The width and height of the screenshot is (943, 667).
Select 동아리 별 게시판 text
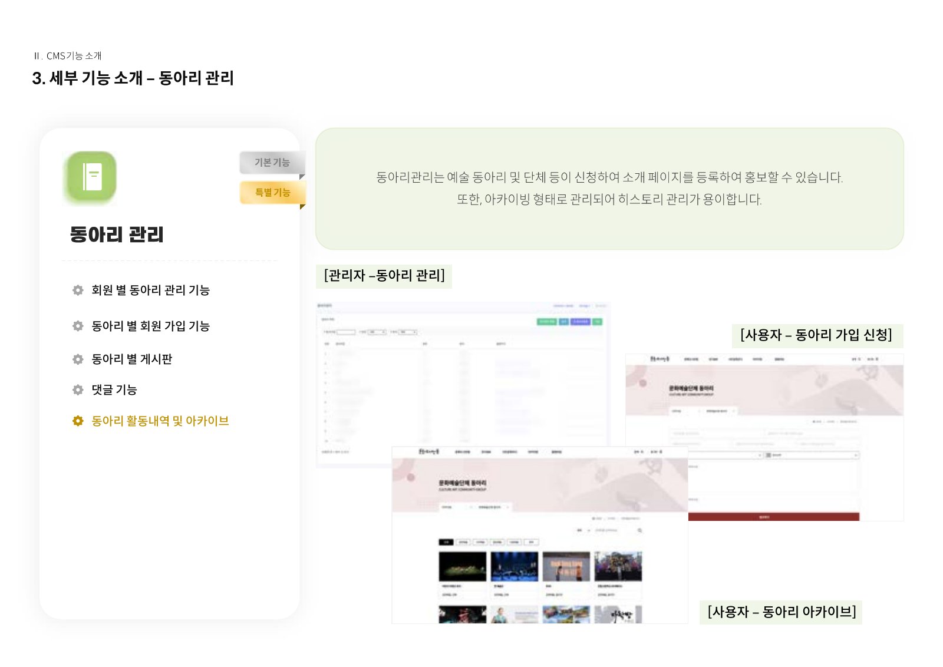click(132, 359)
